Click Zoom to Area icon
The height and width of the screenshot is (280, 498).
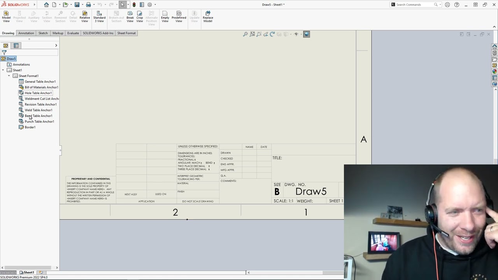click(253, 34)
